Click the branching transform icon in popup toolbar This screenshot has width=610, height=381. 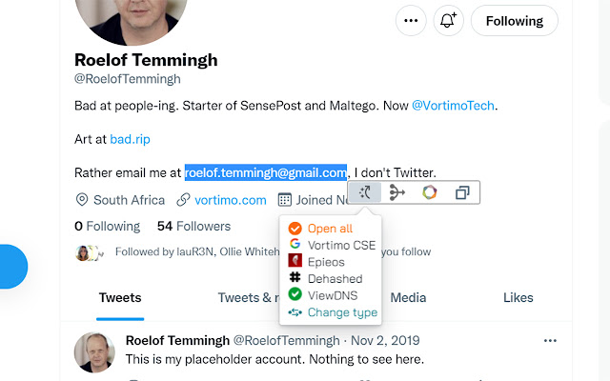point(397,192)
